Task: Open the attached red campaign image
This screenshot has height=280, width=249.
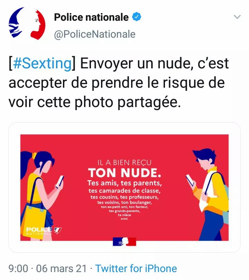Action: (x=124, y=187)
